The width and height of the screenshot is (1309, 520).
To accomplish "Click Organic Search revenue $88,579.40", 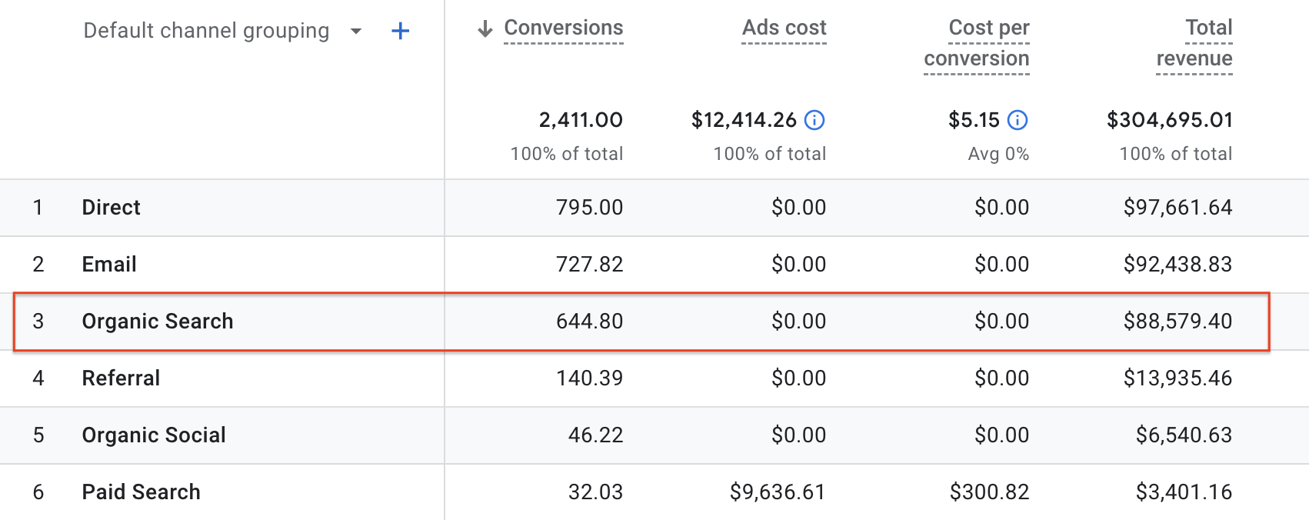I will pyautogui.click(x=1177, y=322).
